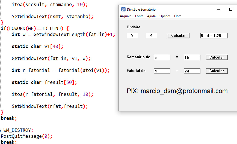Click Somatório de input field with 5
The width and height of the screenshot is (237, 144).
coord(162,57)
